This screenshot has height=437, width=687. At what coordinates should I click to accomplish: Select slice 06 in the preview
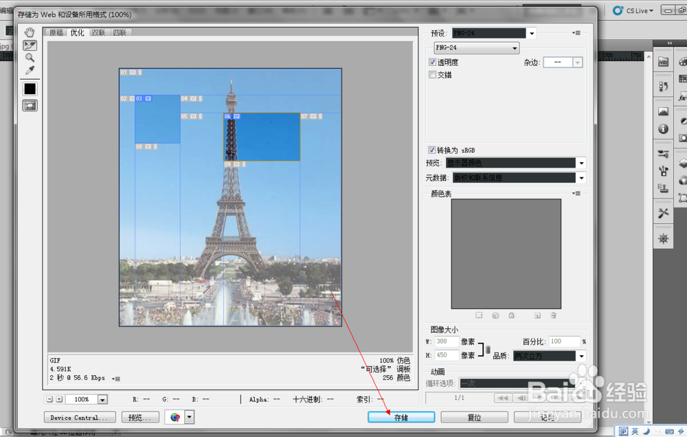point(262,137)
